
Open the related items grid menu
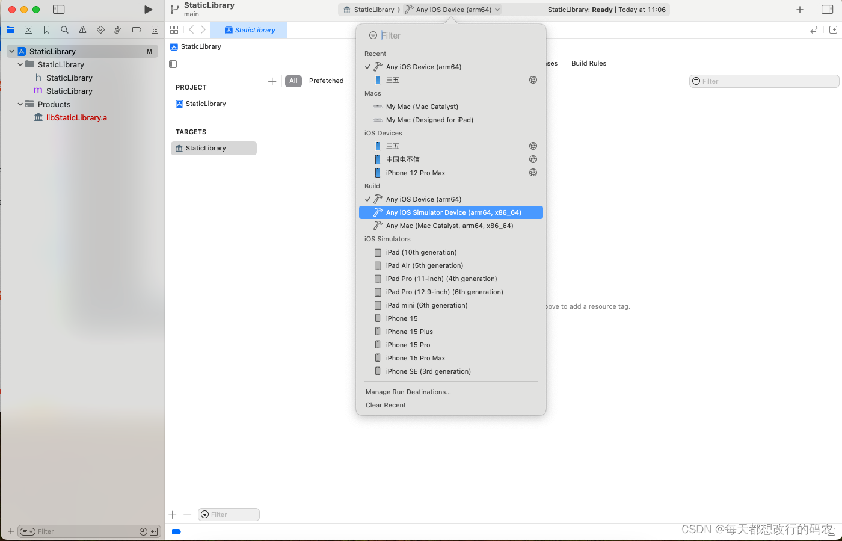coord(174,29)
